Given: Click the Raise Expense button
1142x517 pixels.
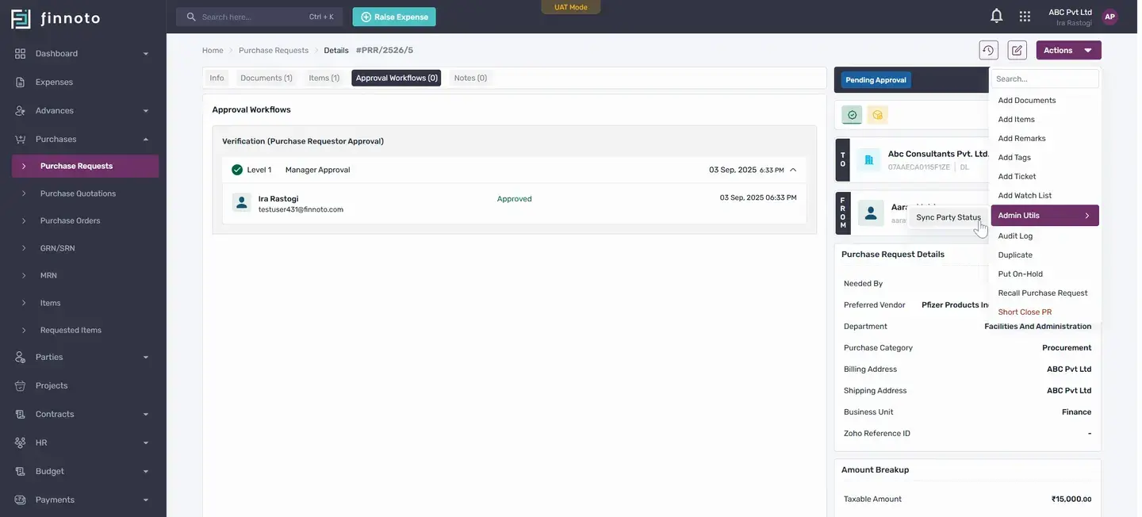Looking at the screenshot, I should point(394,17).
